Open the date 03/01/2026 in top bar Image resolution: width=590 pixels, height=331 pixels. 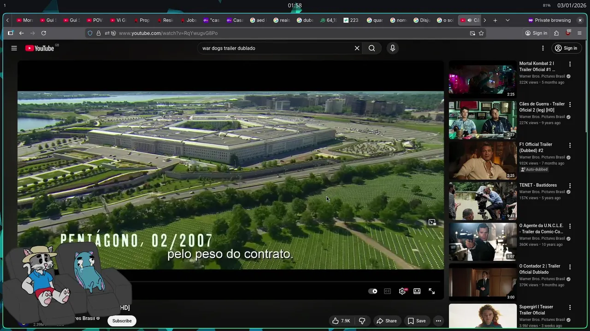click(572, 6)
